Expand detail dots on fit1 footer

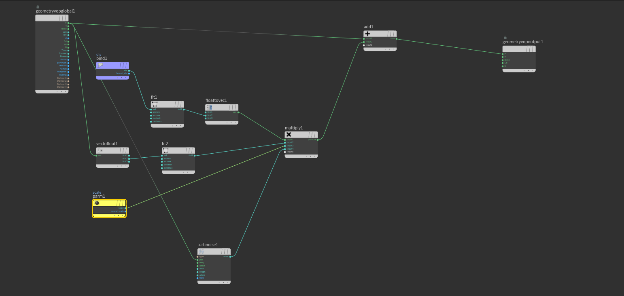click(x=177, y=126)
